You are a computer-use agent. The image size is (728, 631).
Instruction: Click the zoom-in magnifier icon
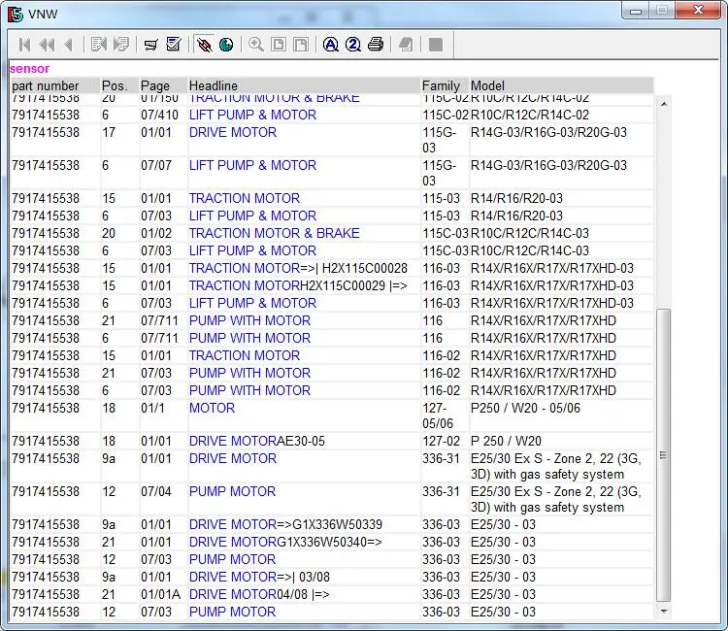[256, 45]
